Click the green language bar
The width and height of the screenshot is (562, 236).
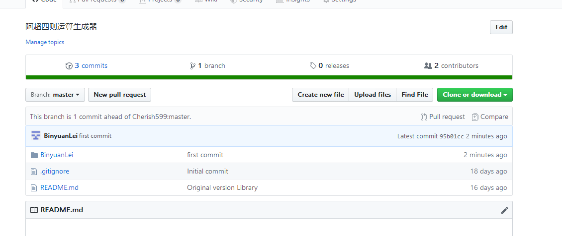click(269, 77)
